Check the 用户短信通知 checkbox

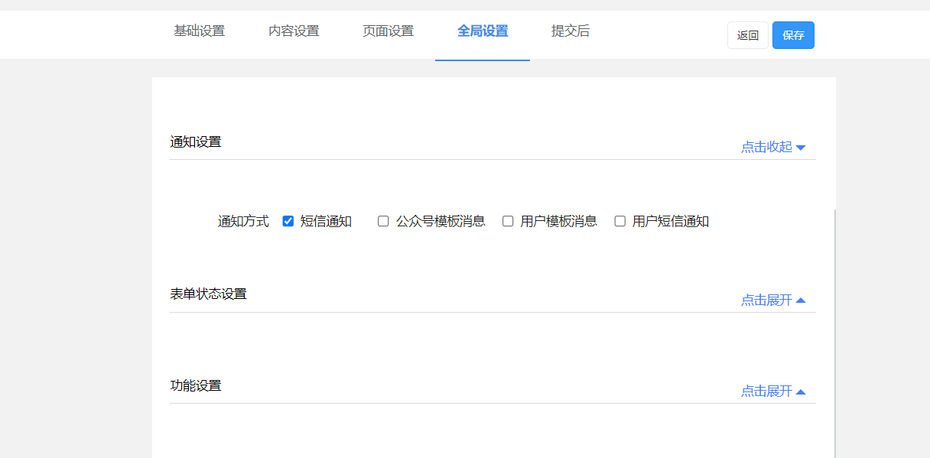tap(620, 221)
